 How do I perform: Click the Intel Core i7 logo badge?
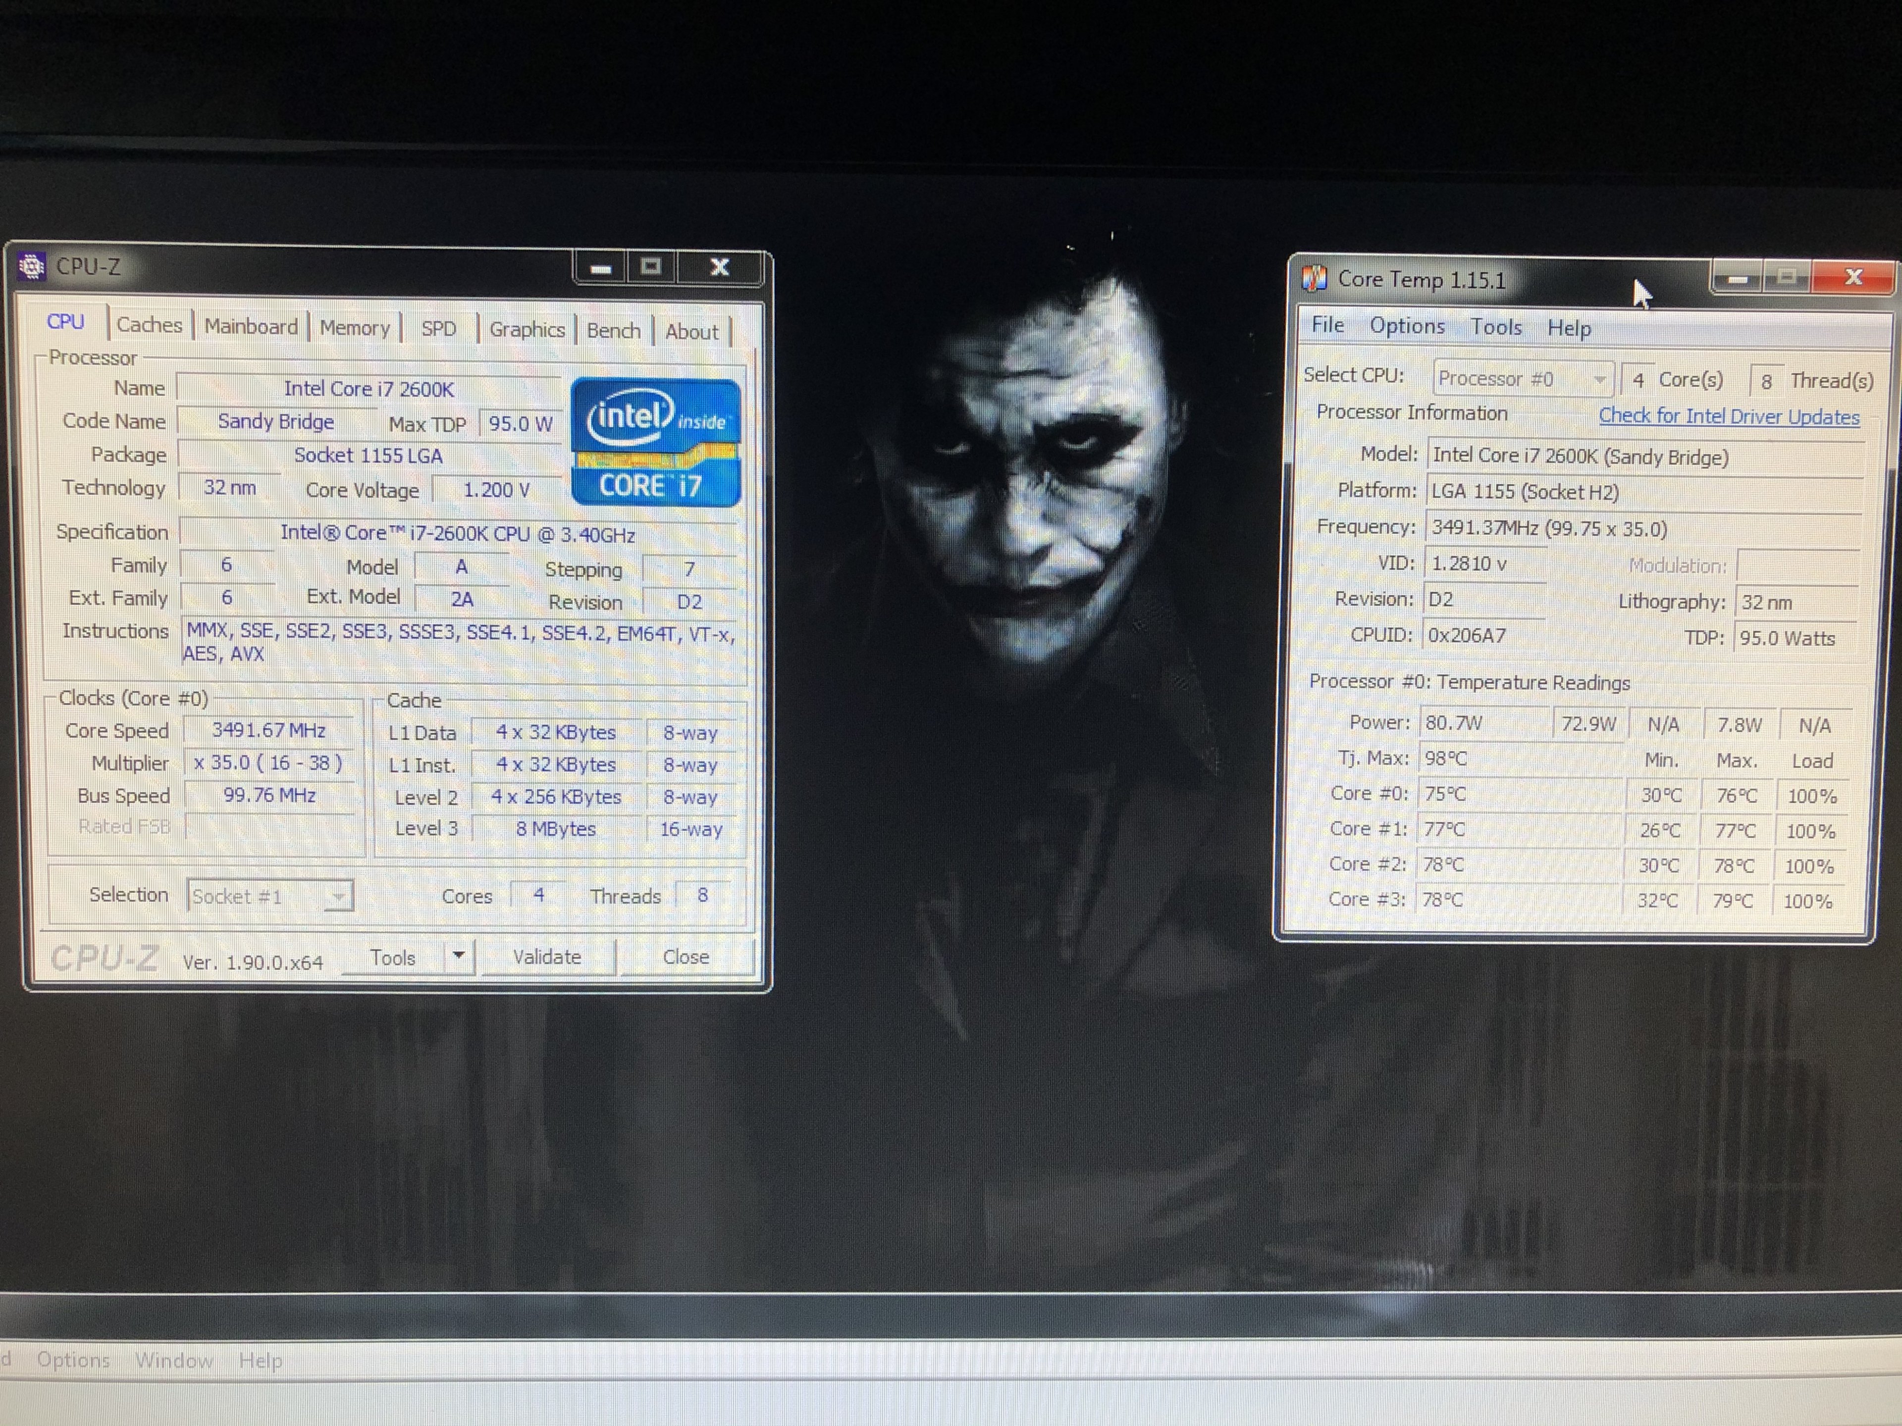point(655,443)
